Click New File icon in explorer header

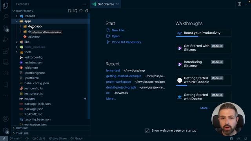point(70,11)
